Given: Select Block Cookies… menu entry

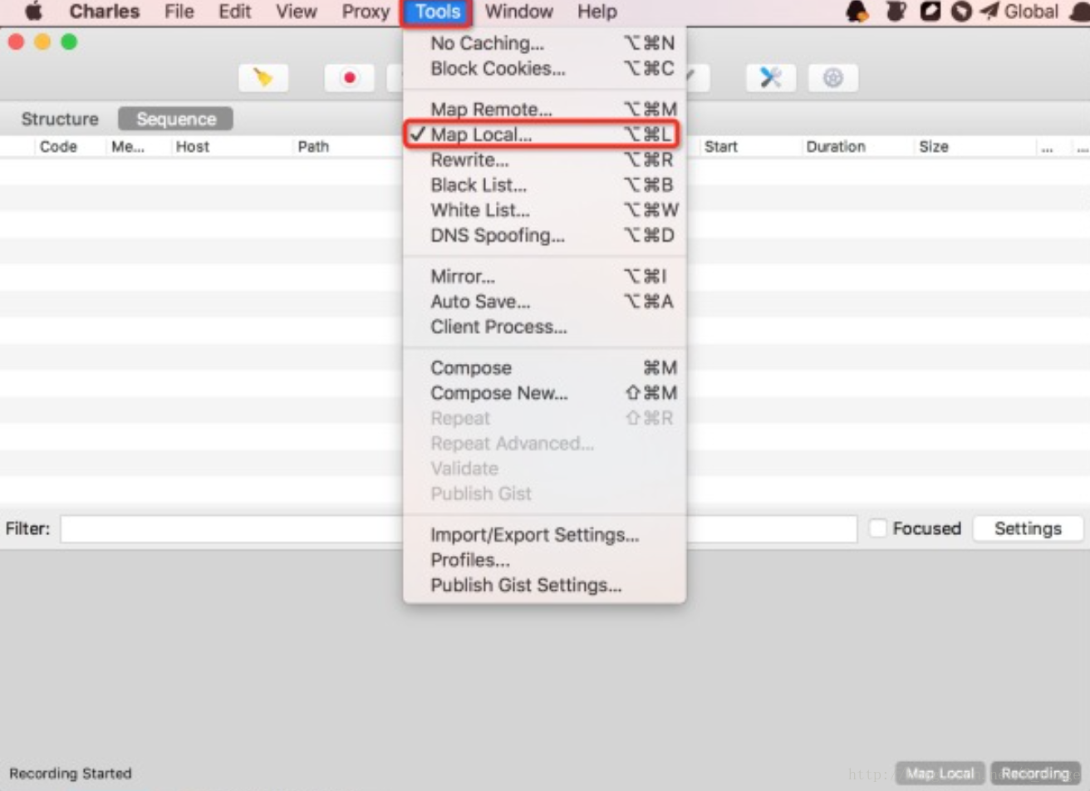Looking at the screenshot, I should (544, 69).
